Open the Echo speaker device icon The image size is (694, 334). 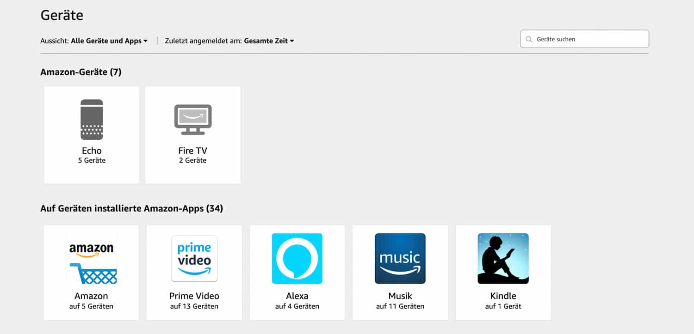(92, 120)
